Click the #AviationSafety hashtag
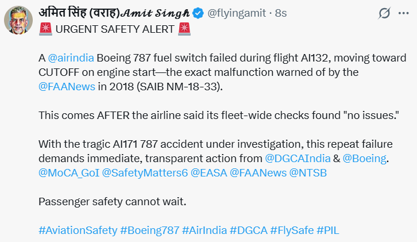The height and width of the screenshot is (242, 417). tap(78, 231)
